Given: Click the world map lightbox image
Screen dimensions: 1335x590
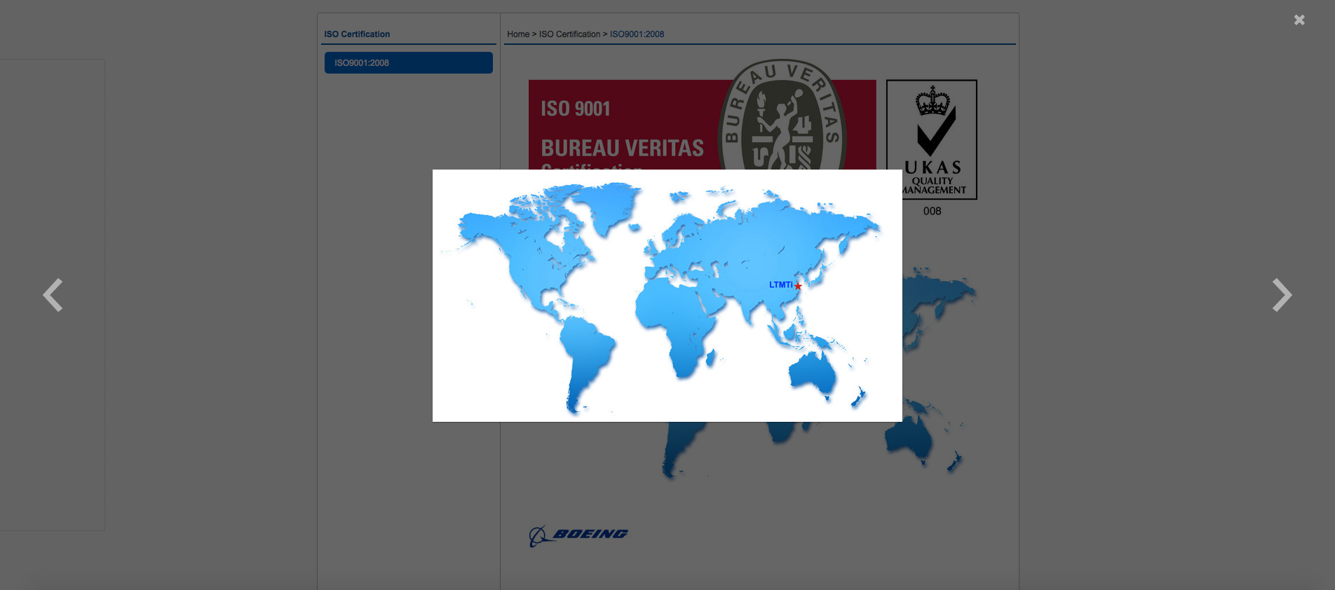Looking at the screenshot, I should click(667, 296).
